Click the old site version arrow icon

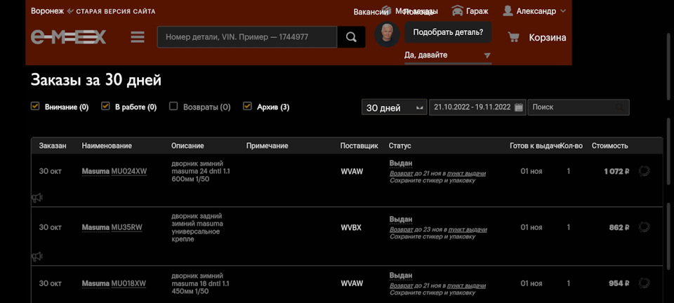pos(70,11)
